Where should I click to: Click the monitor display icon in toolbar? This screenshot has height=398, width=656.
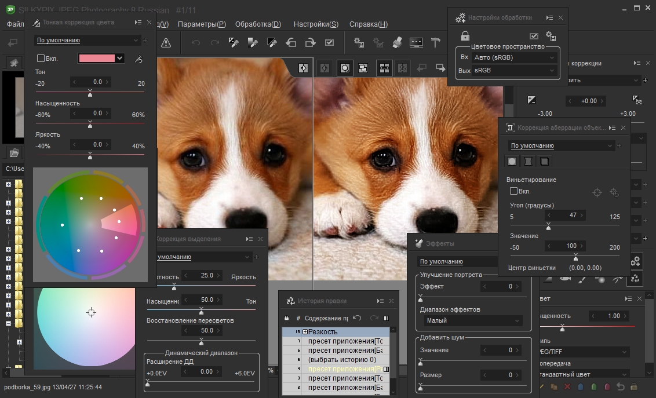[x=416, y=43]
